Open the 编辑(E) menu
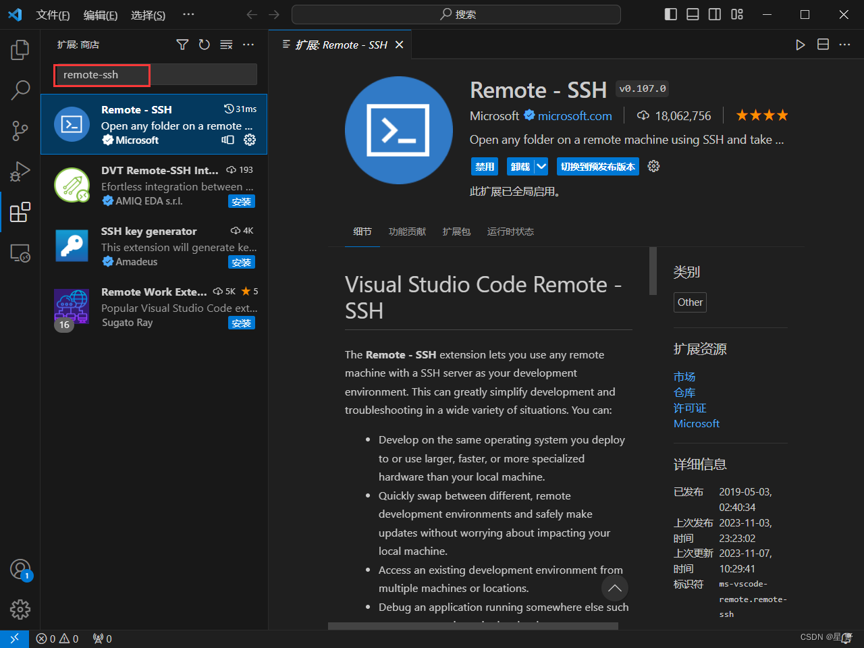This screenshot has width=864, height=648. [x=101, y=15]
